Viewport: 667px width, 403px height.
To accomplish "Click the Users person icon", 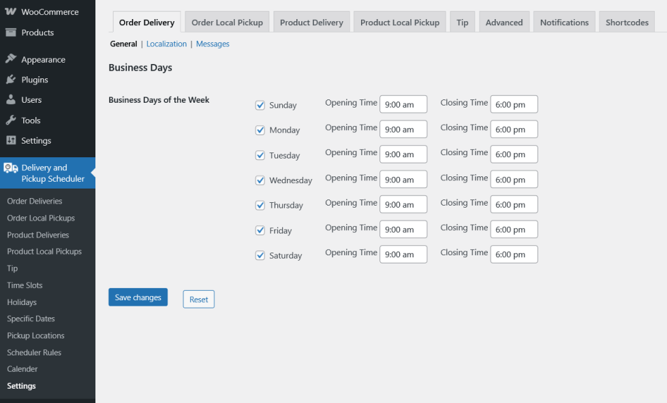I will [x=11, y=99].
